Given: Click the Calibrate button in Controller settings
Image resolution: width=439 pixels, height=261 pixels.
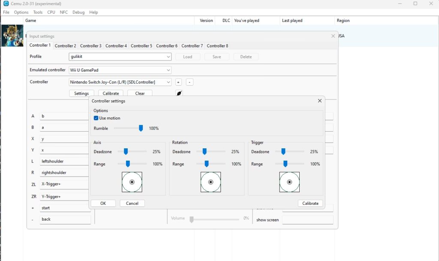Looking at the screenshot, I should pyautogui.click(x=310, y=204).
